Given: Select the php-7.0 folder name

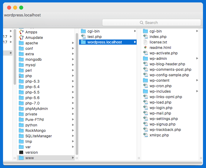Looking at the screenshot, I should [32, 103].
